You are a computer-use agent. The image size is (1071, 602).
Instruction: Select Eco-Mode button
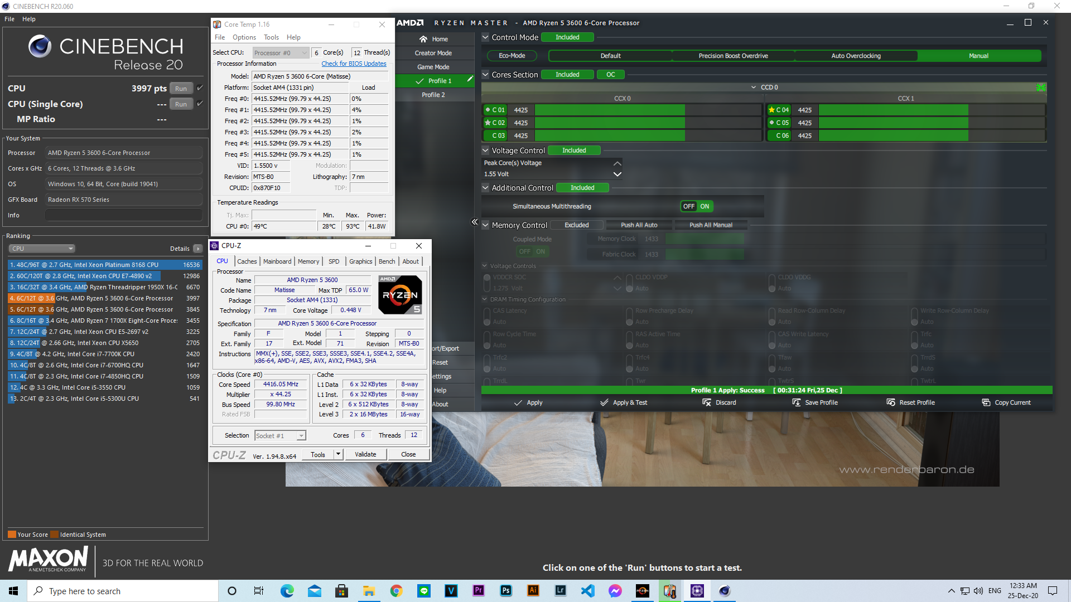tap(512, 56)
